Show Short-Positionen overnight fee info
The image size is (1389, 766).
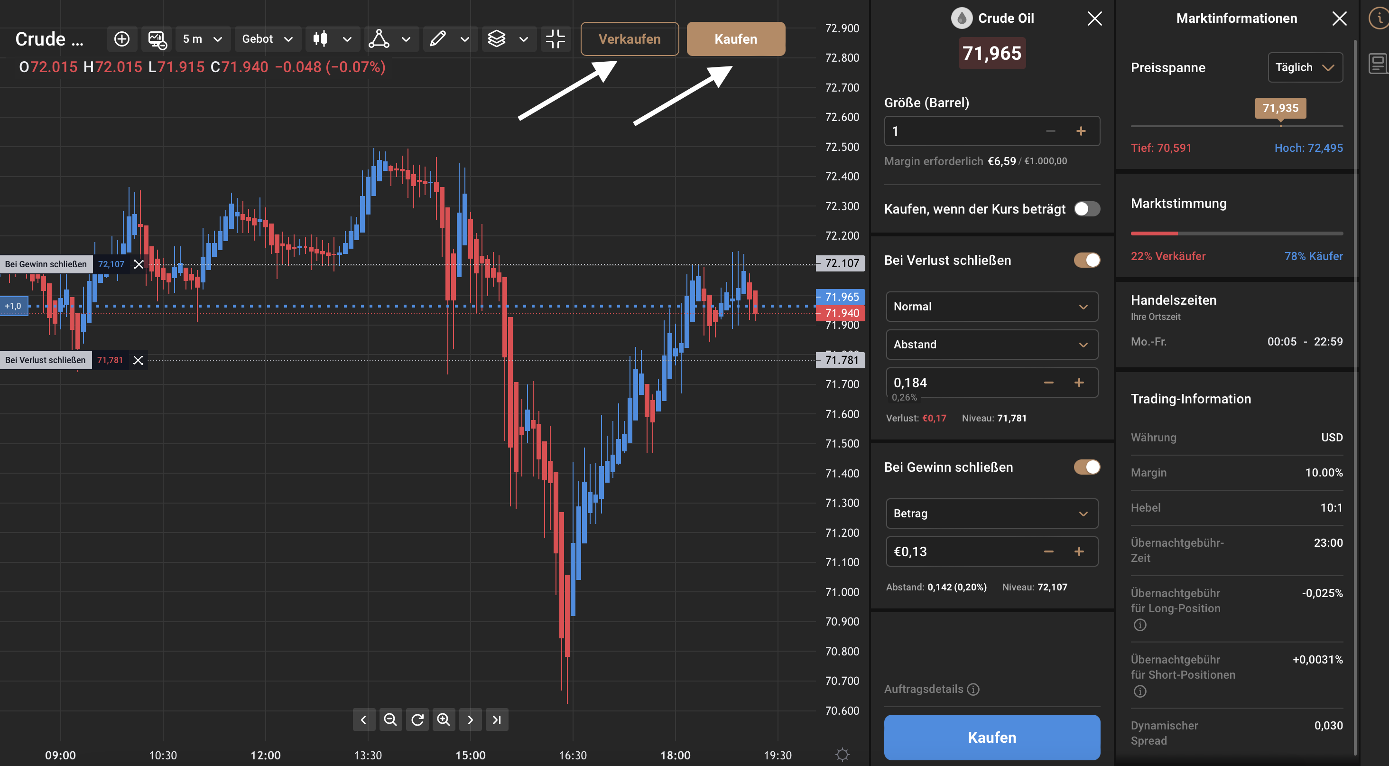click(1140, 691)
